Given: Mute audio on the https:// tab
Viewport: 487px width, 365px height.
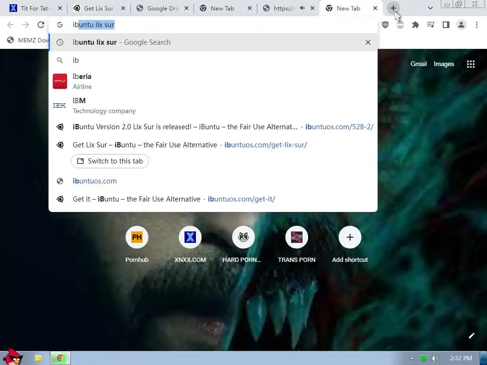Looking at the screenshot, I should click(302, 8).
